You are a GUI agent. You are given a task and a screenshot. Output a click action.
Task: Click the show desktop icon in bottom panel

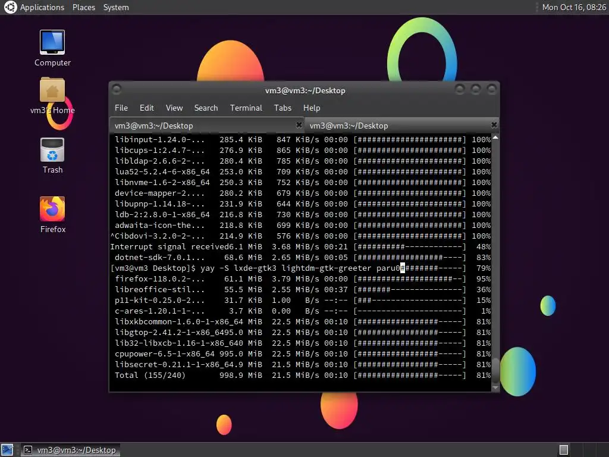(x=7, y=450)
